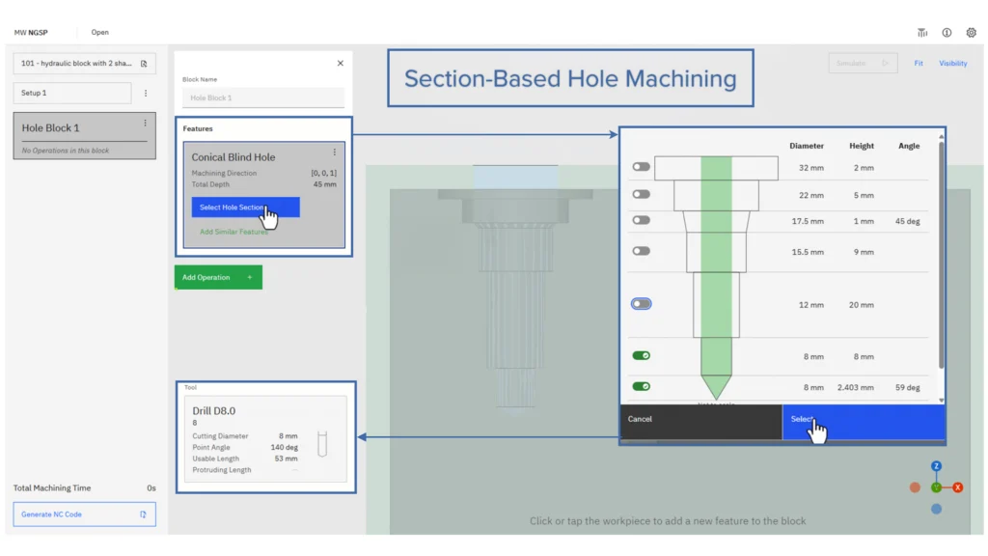Toggle the 17.5 mm section switch

click(641, 220)
